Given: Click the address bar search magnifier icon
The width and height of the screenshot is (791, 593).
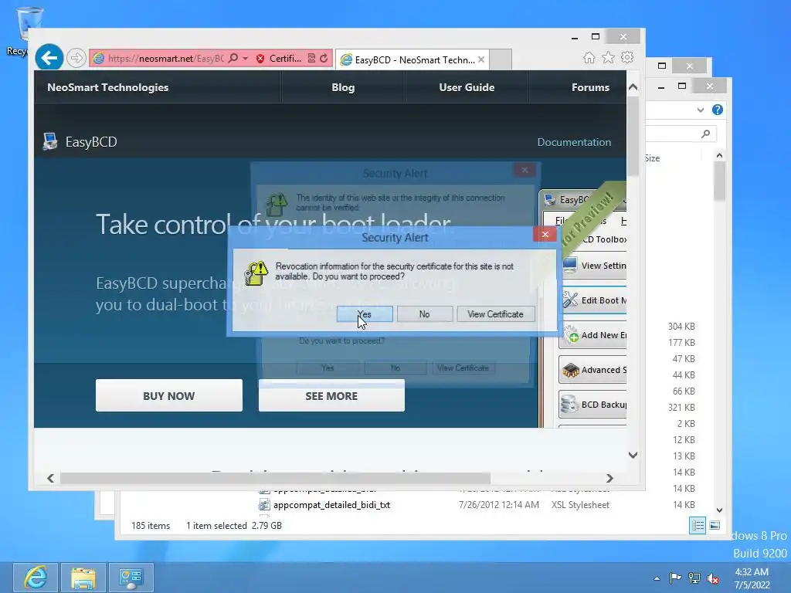Looking at the screenshot, I should click(233, 59).
